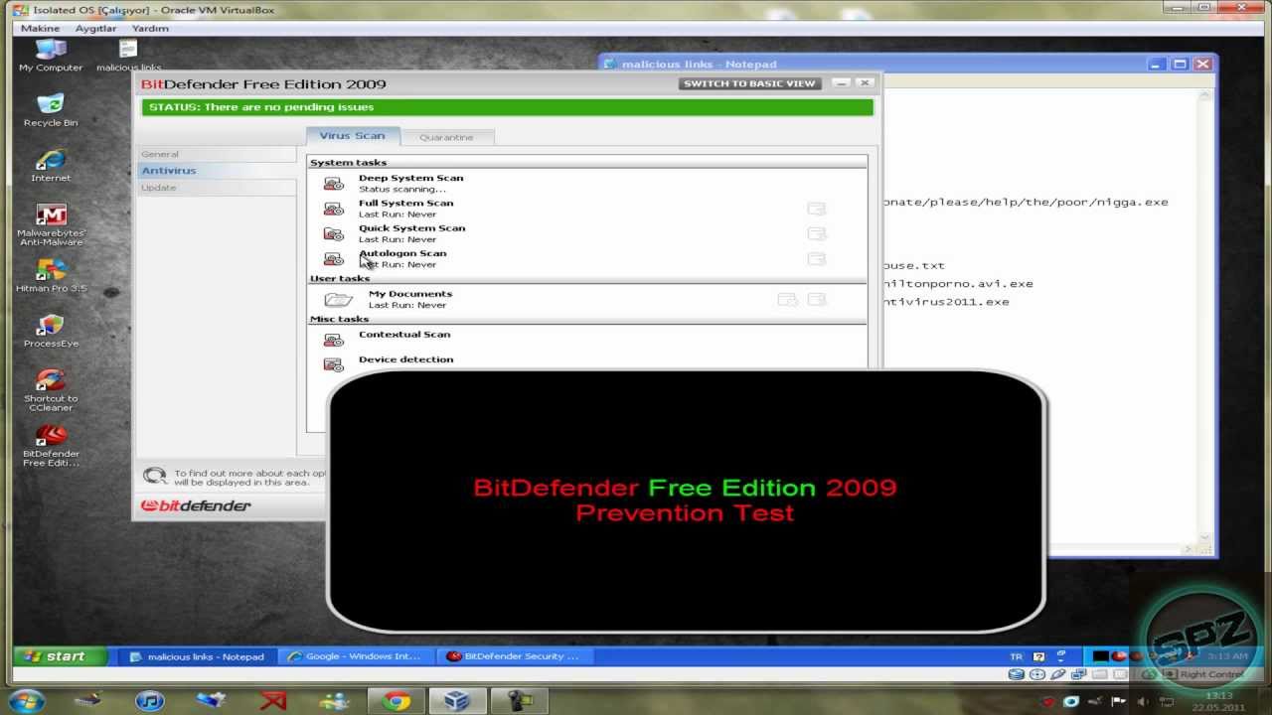Switch to the Quarantine tab

(446, 137)
